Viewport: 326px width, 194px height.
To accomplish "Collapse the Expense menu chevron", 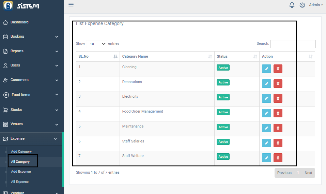I will coord(55,139).
